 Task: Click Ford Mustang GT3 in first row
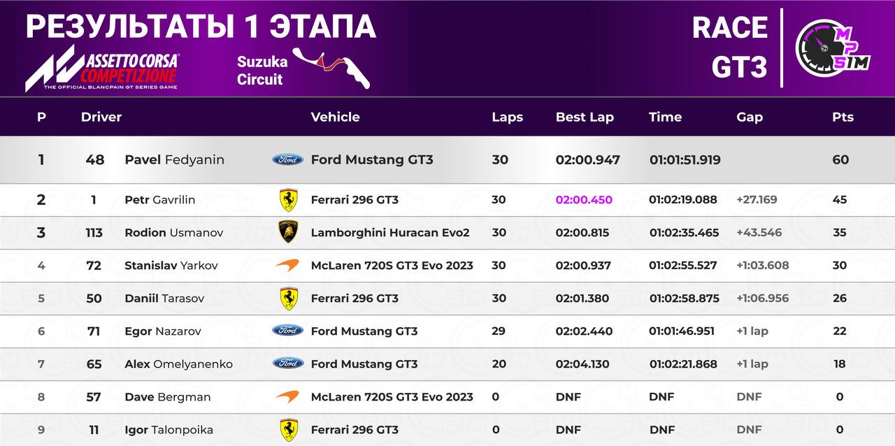click(x=372, y=159)
